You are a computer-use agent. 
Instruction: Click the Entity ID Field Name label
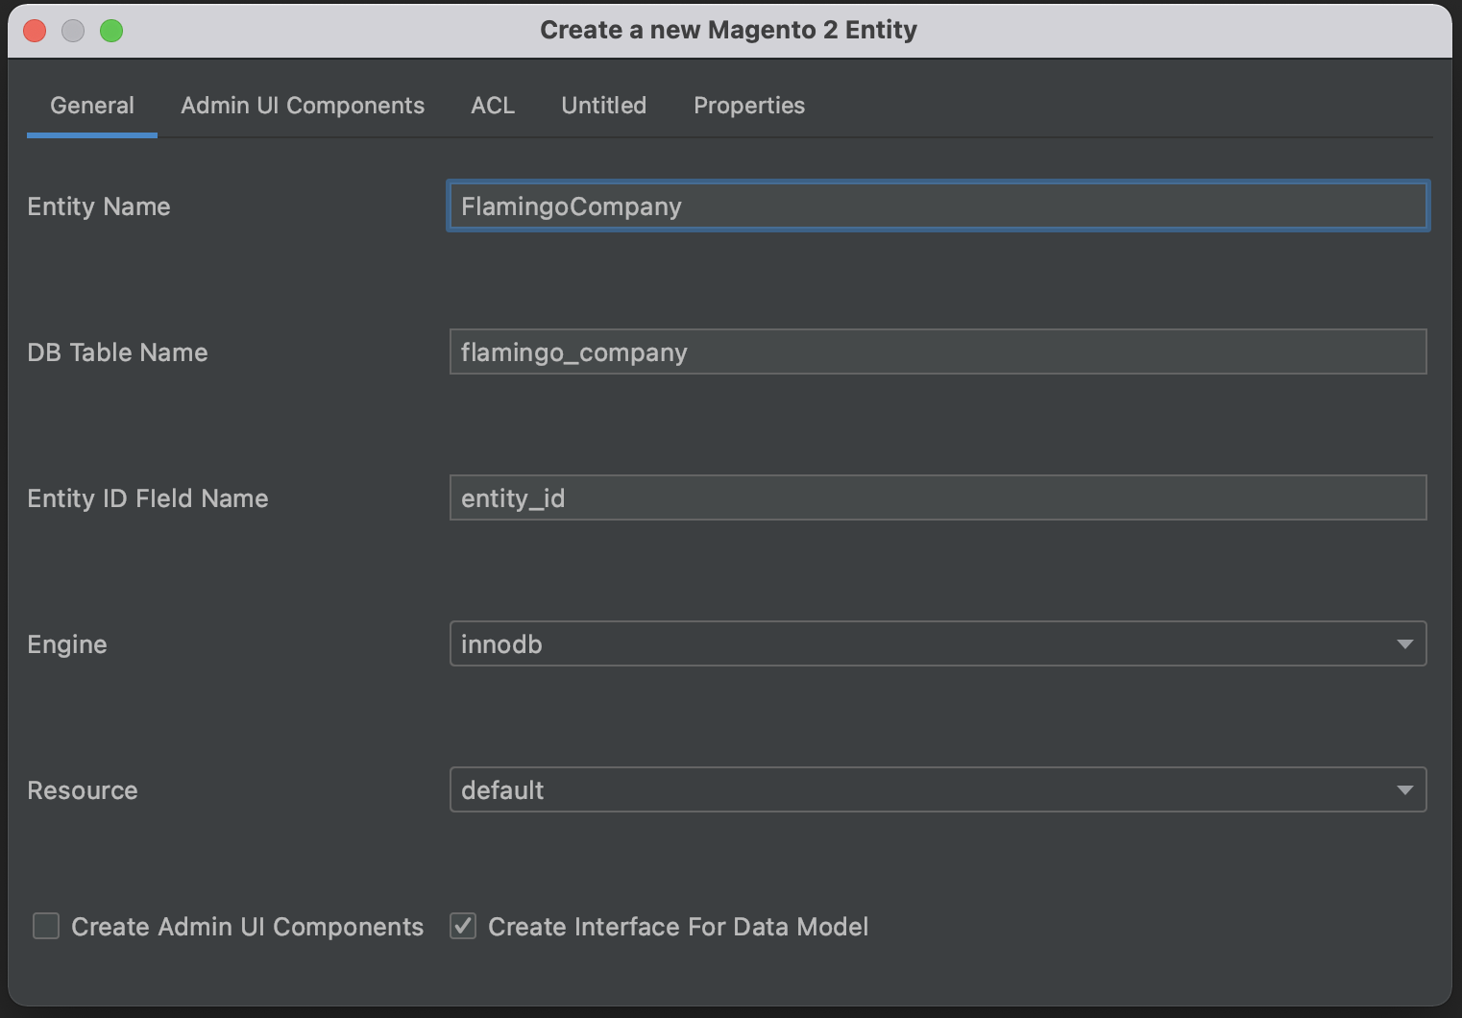pyautogui.click(x=148, y=498)
